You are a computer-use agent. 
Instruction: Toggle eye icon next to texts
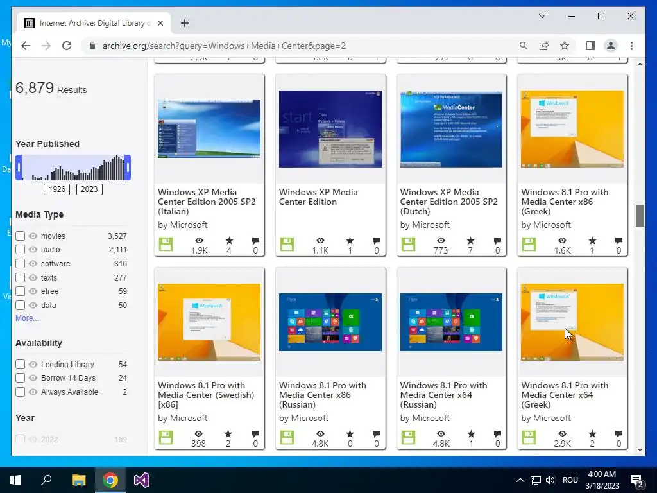click(x=33, y=277)
